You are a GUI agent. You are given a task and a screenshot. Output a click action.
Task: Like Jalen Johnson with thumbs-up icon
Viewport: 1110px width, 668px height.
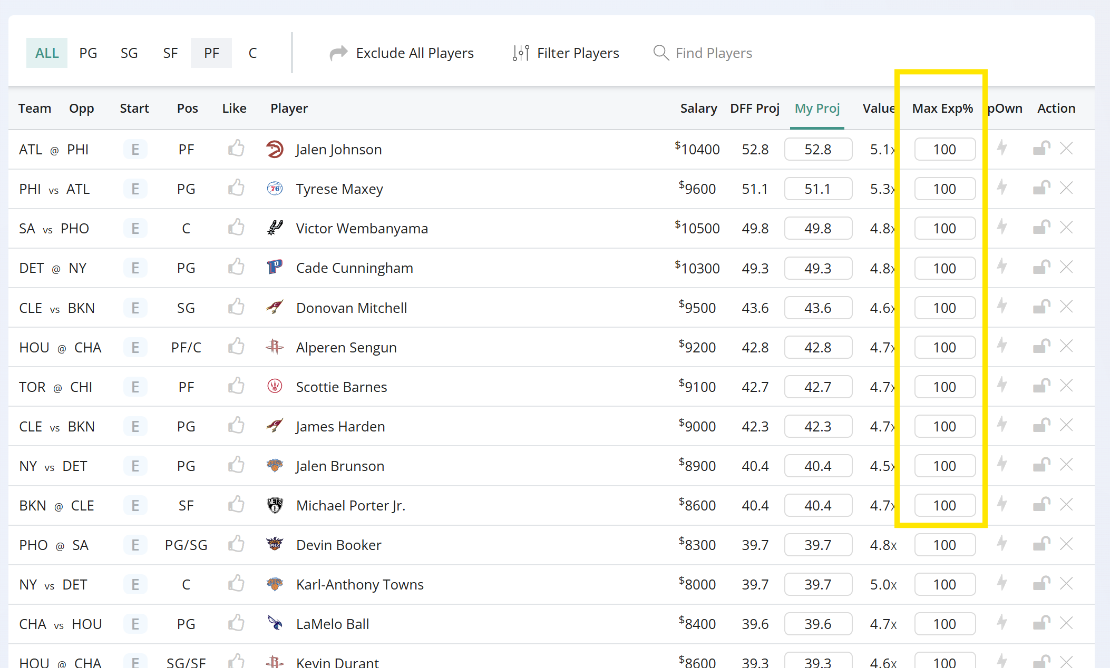pyautogui.click(x=236, y=149)
